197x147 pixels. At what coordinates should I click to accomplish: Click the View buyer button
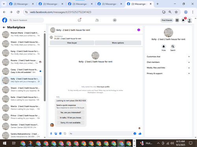[72, 43]
